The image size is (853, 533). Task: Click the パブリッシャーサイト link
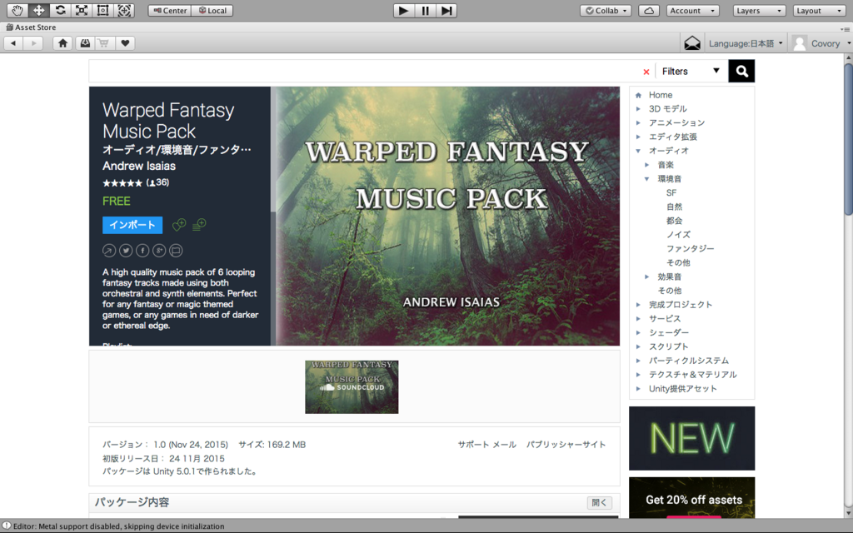566,445
